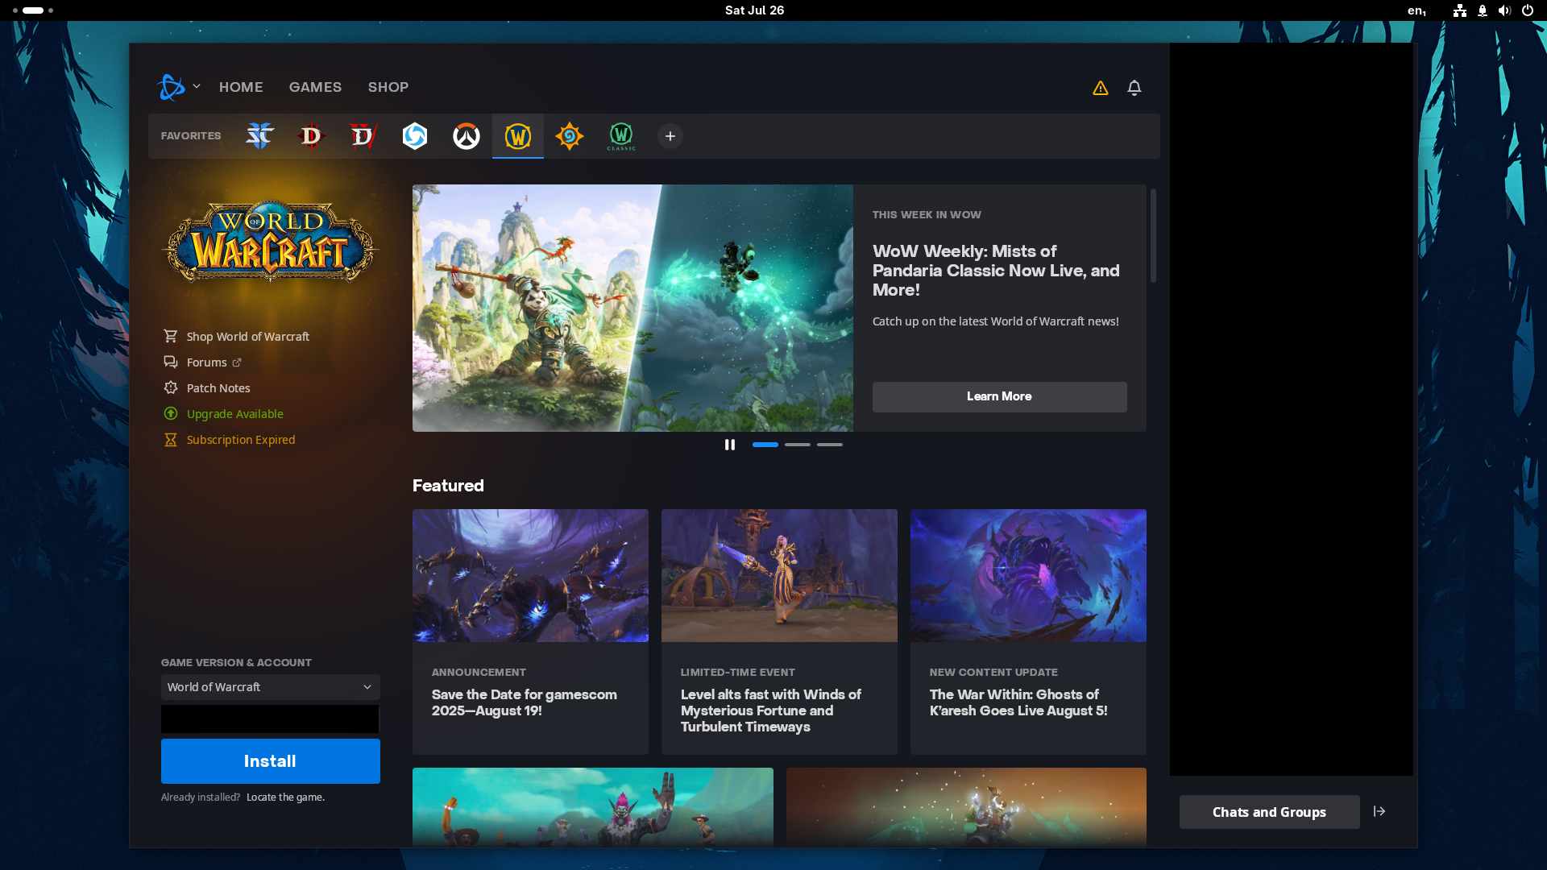The height and width of the screenshot is (870, 1547).
Task: Select the World of Warcraft favorite icon
Action: (x=518, y=136)
